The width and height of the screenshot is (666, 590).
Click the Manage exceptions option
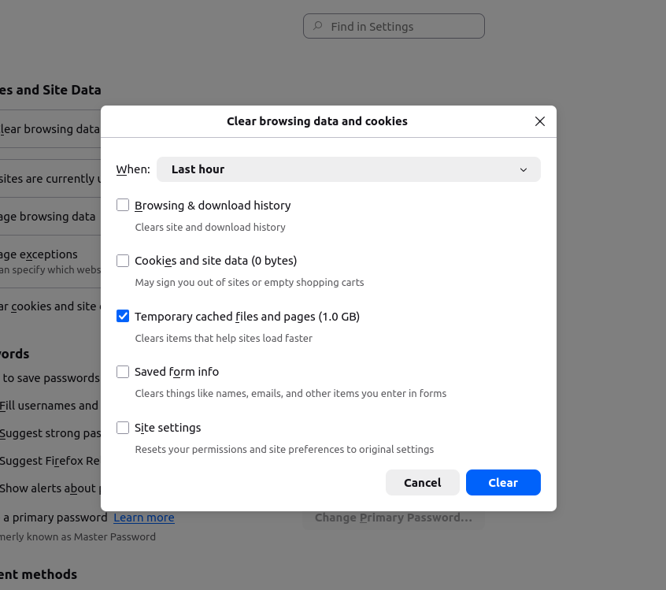pos(39,254)
